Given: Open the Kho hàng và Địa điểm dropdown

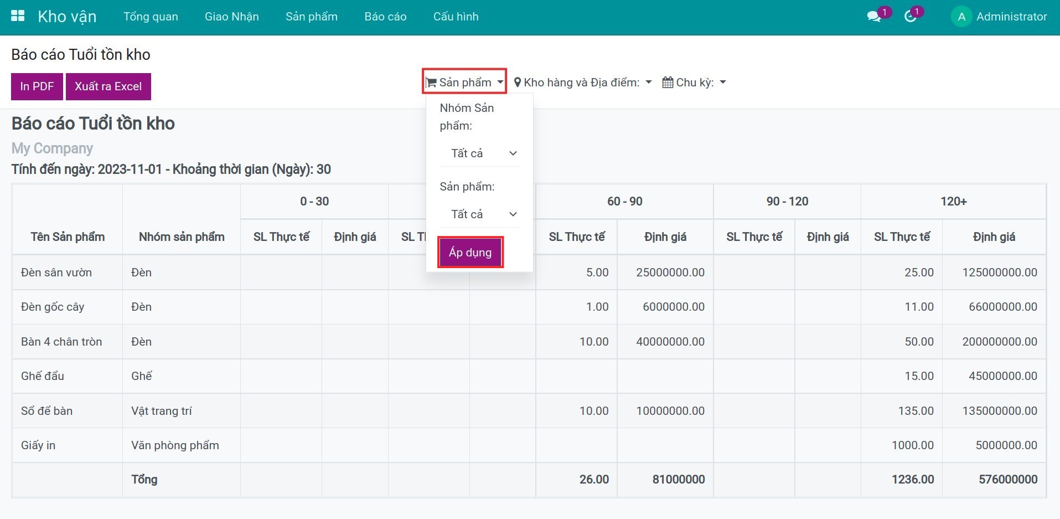Looking at the screenshot, I should (x=582, y=83).
